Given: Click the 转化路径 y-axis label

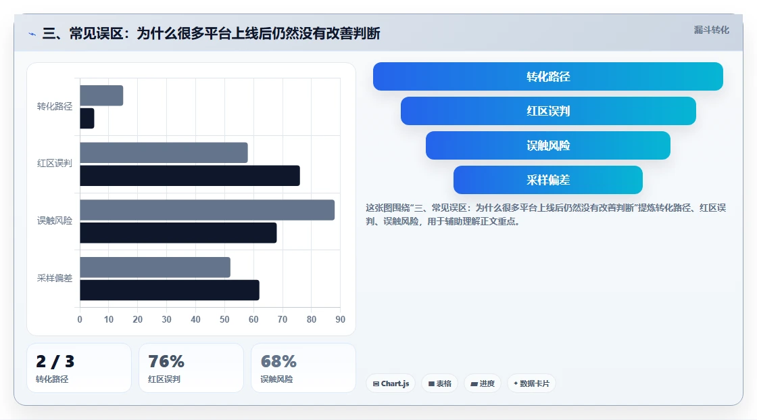Looking at the screenshot, I should click(55, 106).
